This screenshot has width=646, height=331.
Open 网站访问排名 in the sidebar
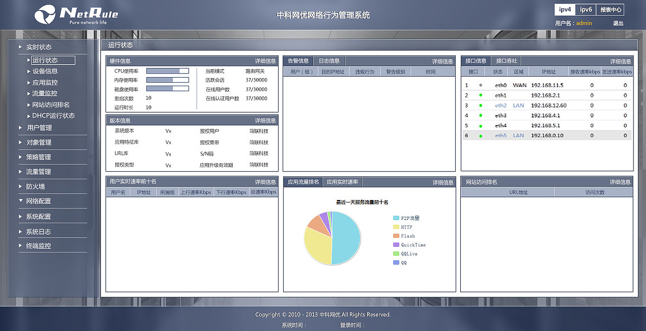[x=51, y=105]
